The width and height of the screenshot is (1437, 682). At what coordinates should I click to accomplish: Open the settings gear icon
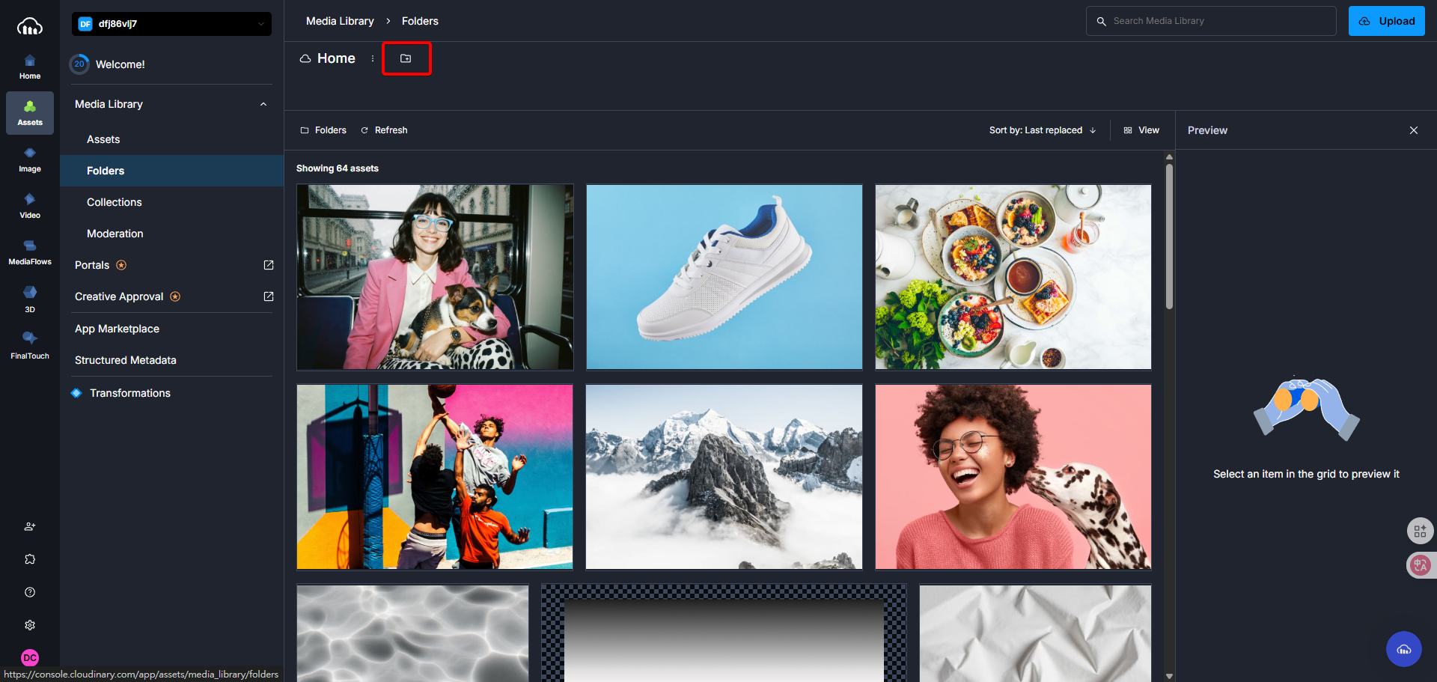point(30,625)
